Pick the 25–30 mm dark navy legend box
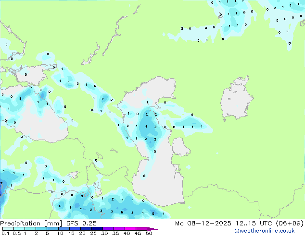The width and height of the screenshot is (305, 235). pyautogui.click(x=97, y=229)
